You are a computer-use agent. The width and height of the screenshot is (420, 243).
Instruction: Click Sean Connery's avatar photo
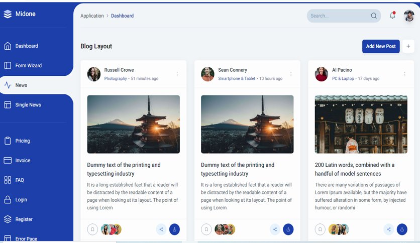tap(207, 74)
